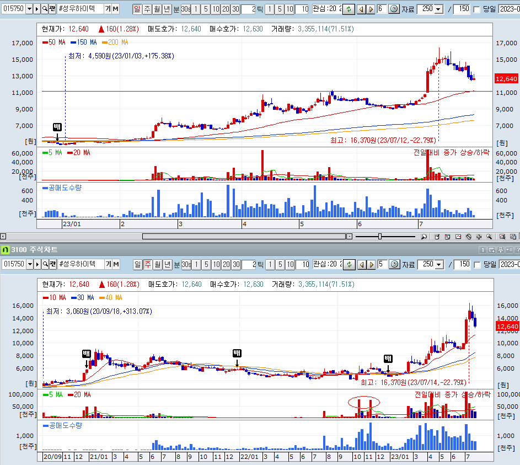This screenshot has height=465, width=520.
Task: Click the green N logo of the 3100 window
Action: click(6, 249)
